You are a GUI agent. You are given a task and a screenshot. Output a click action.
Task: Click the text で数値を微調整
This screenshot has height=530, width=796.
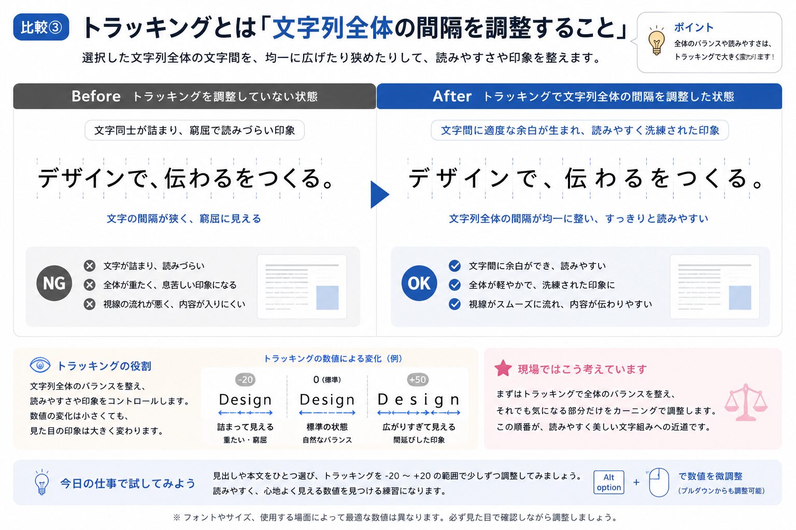click(x=710, y=476)
